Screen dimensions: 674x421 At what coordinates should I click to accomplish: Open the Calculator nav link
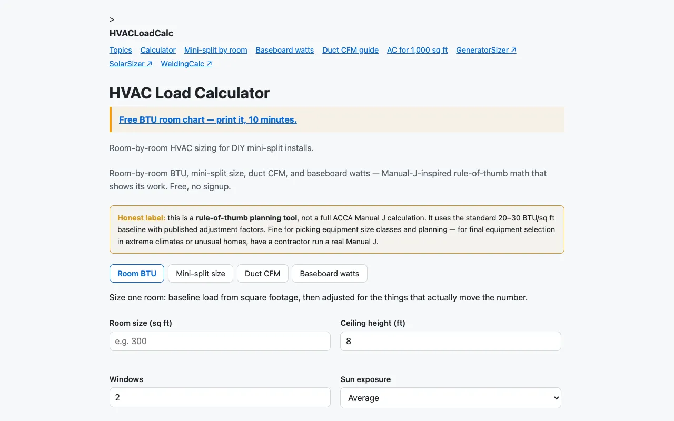[158, 50]
